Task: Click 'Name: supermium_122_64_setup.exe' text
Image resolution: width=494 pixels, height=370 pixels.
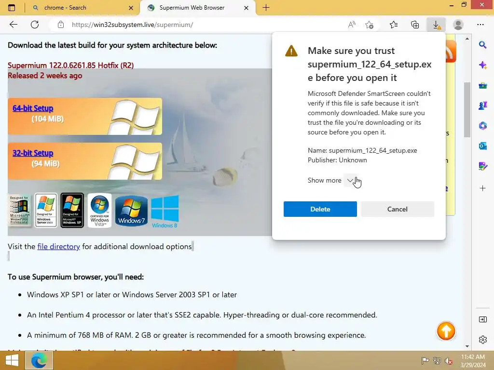Action: point(362,150)
